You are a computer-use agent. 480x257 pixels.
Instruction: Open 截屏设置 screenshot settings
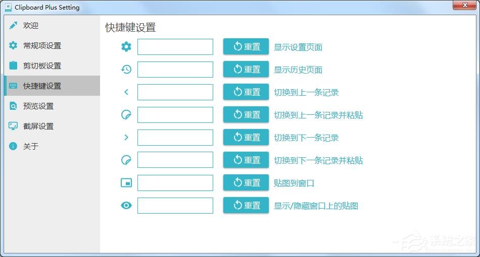pos(52,126)
